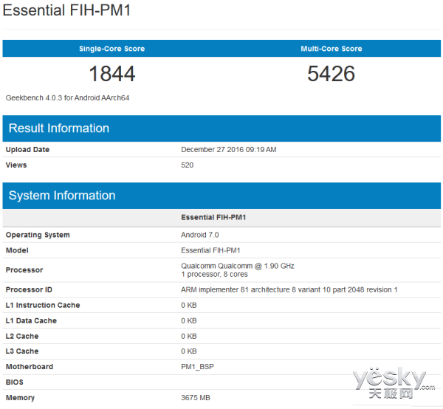443x409 pixels.
Task: Click the 'Essential FIH-PM1' page title
Action: point(66,10)
